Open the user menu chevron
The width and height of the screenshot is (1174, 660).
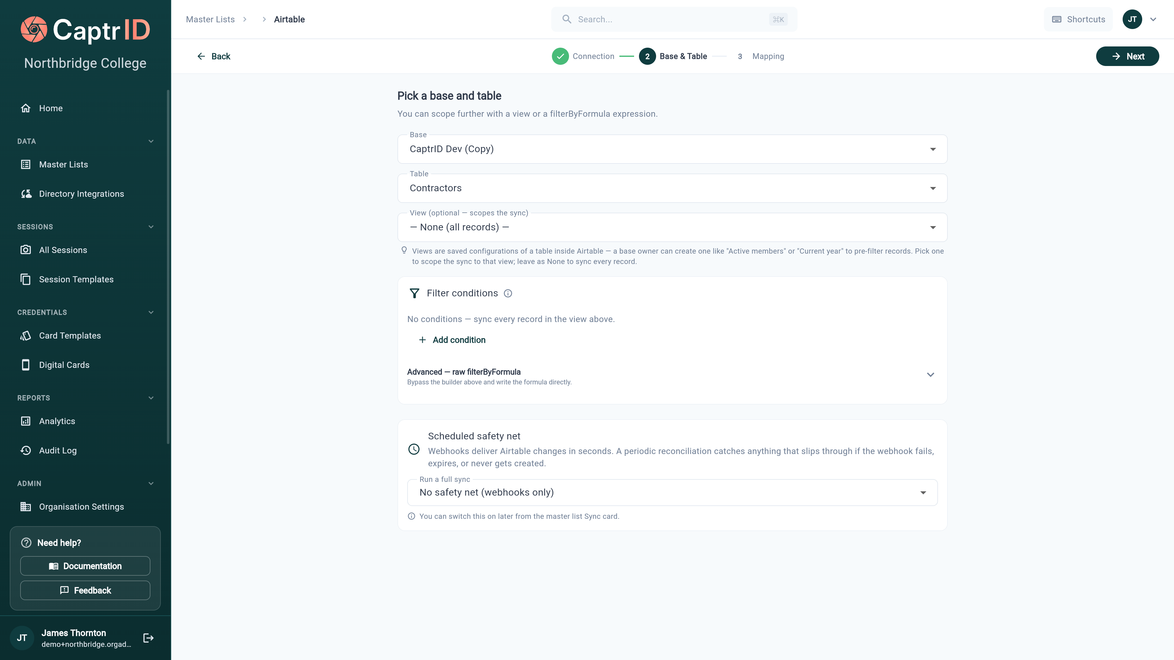pos(1153,19)
